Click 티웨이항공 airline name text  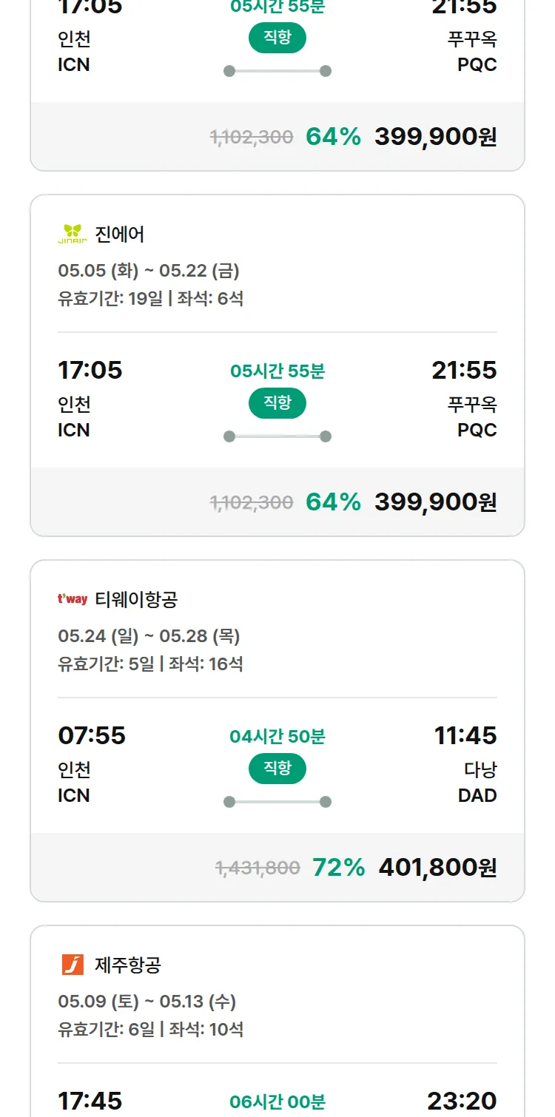(136, 599)
